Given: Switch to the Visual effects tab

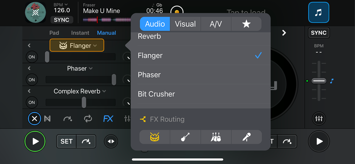Looking at the screenshot, I should coord(185,24).
